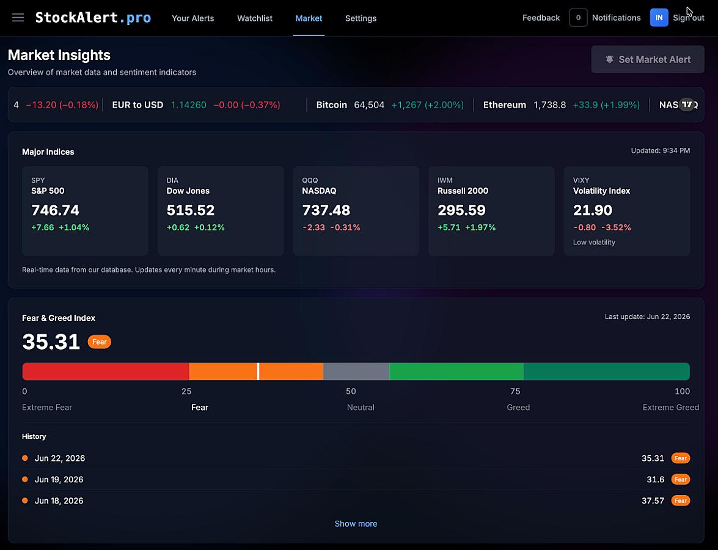Click the Feedback link
Screen dimensions: 718x550
(x=541, y=18)
